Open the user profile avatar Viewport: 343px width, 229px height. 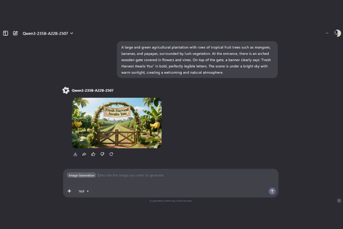(x=337, y=33)
